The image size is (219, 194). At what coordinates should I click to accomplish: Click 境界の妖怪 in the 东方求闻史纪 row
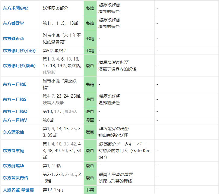click(109, 5)
